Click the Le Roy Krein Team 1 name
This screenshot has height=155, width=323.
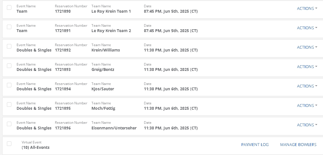[111, 12]
